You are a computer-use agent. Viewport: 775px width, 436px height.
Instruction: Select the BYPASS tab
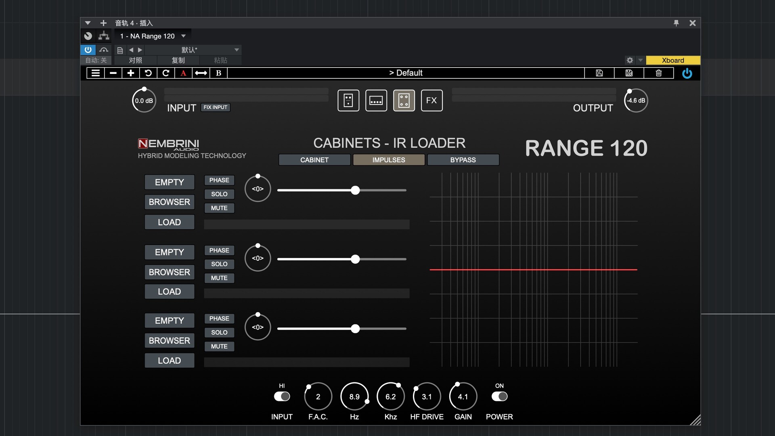click(463, 160)
